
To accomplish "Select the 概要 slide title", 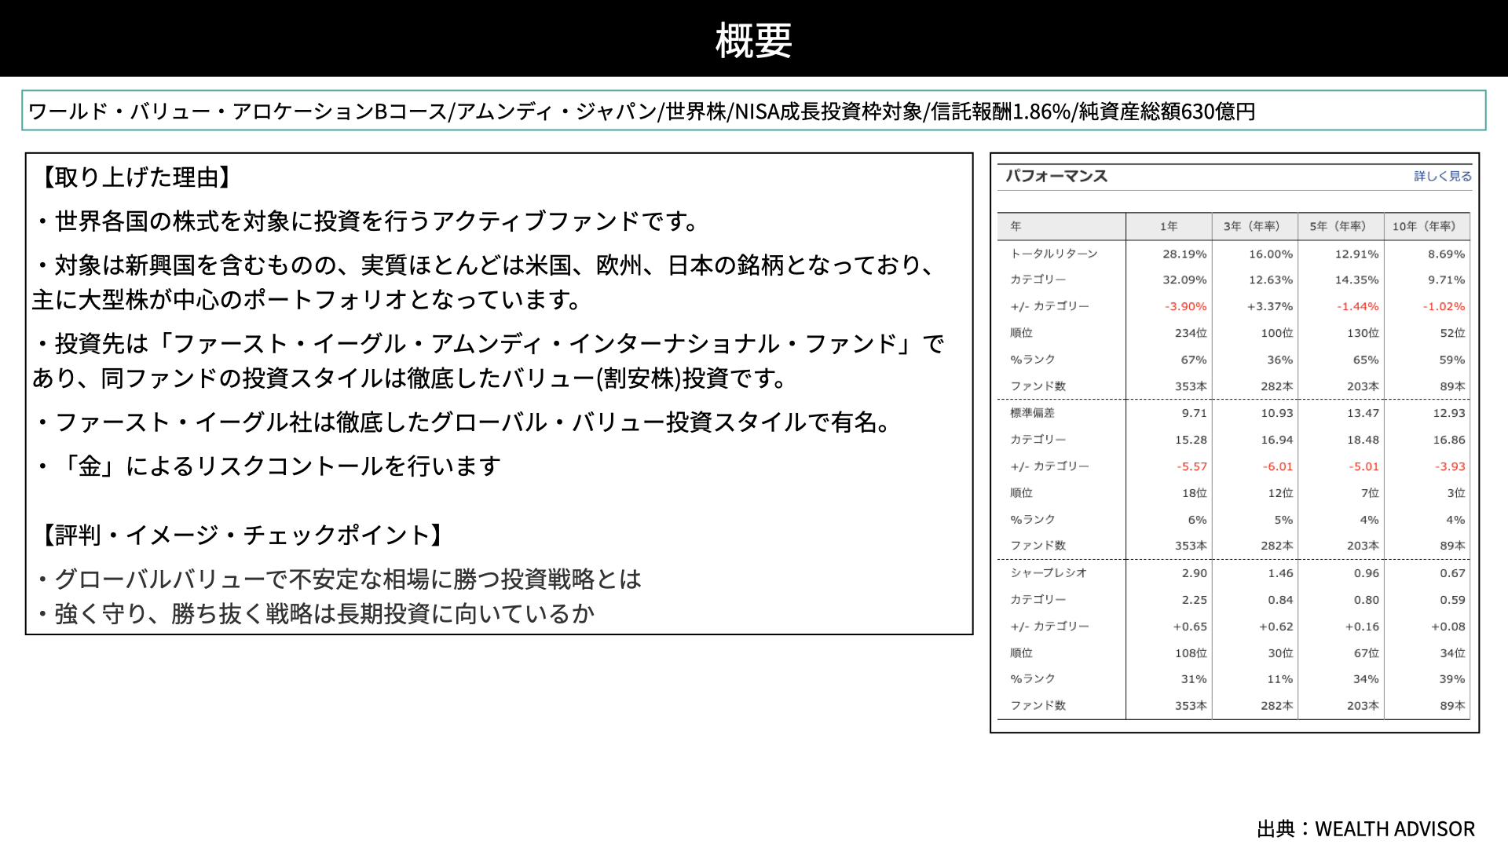I will pyautogui.click(x=754, y=40).
